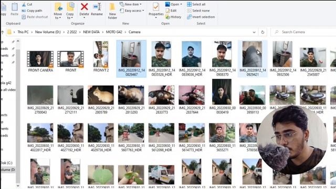Click the 2 2022 breadcrumb
This screenshot has width=336, height=189.
(x=72, y=32)
